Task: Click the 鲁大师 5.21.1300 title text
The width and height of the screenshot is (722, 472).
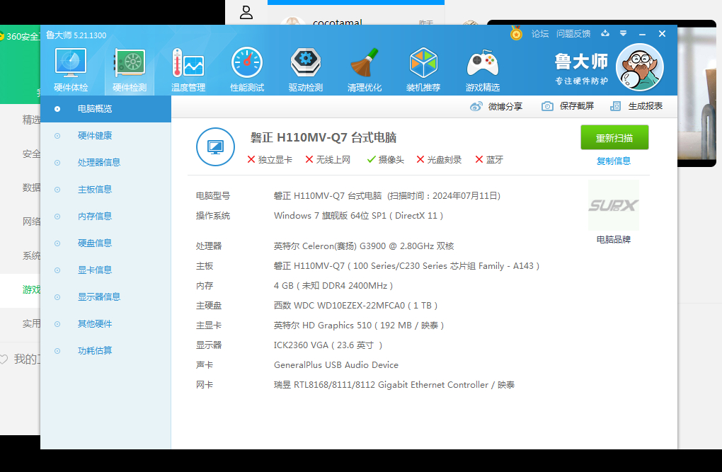Action: (x=76, y=35)
